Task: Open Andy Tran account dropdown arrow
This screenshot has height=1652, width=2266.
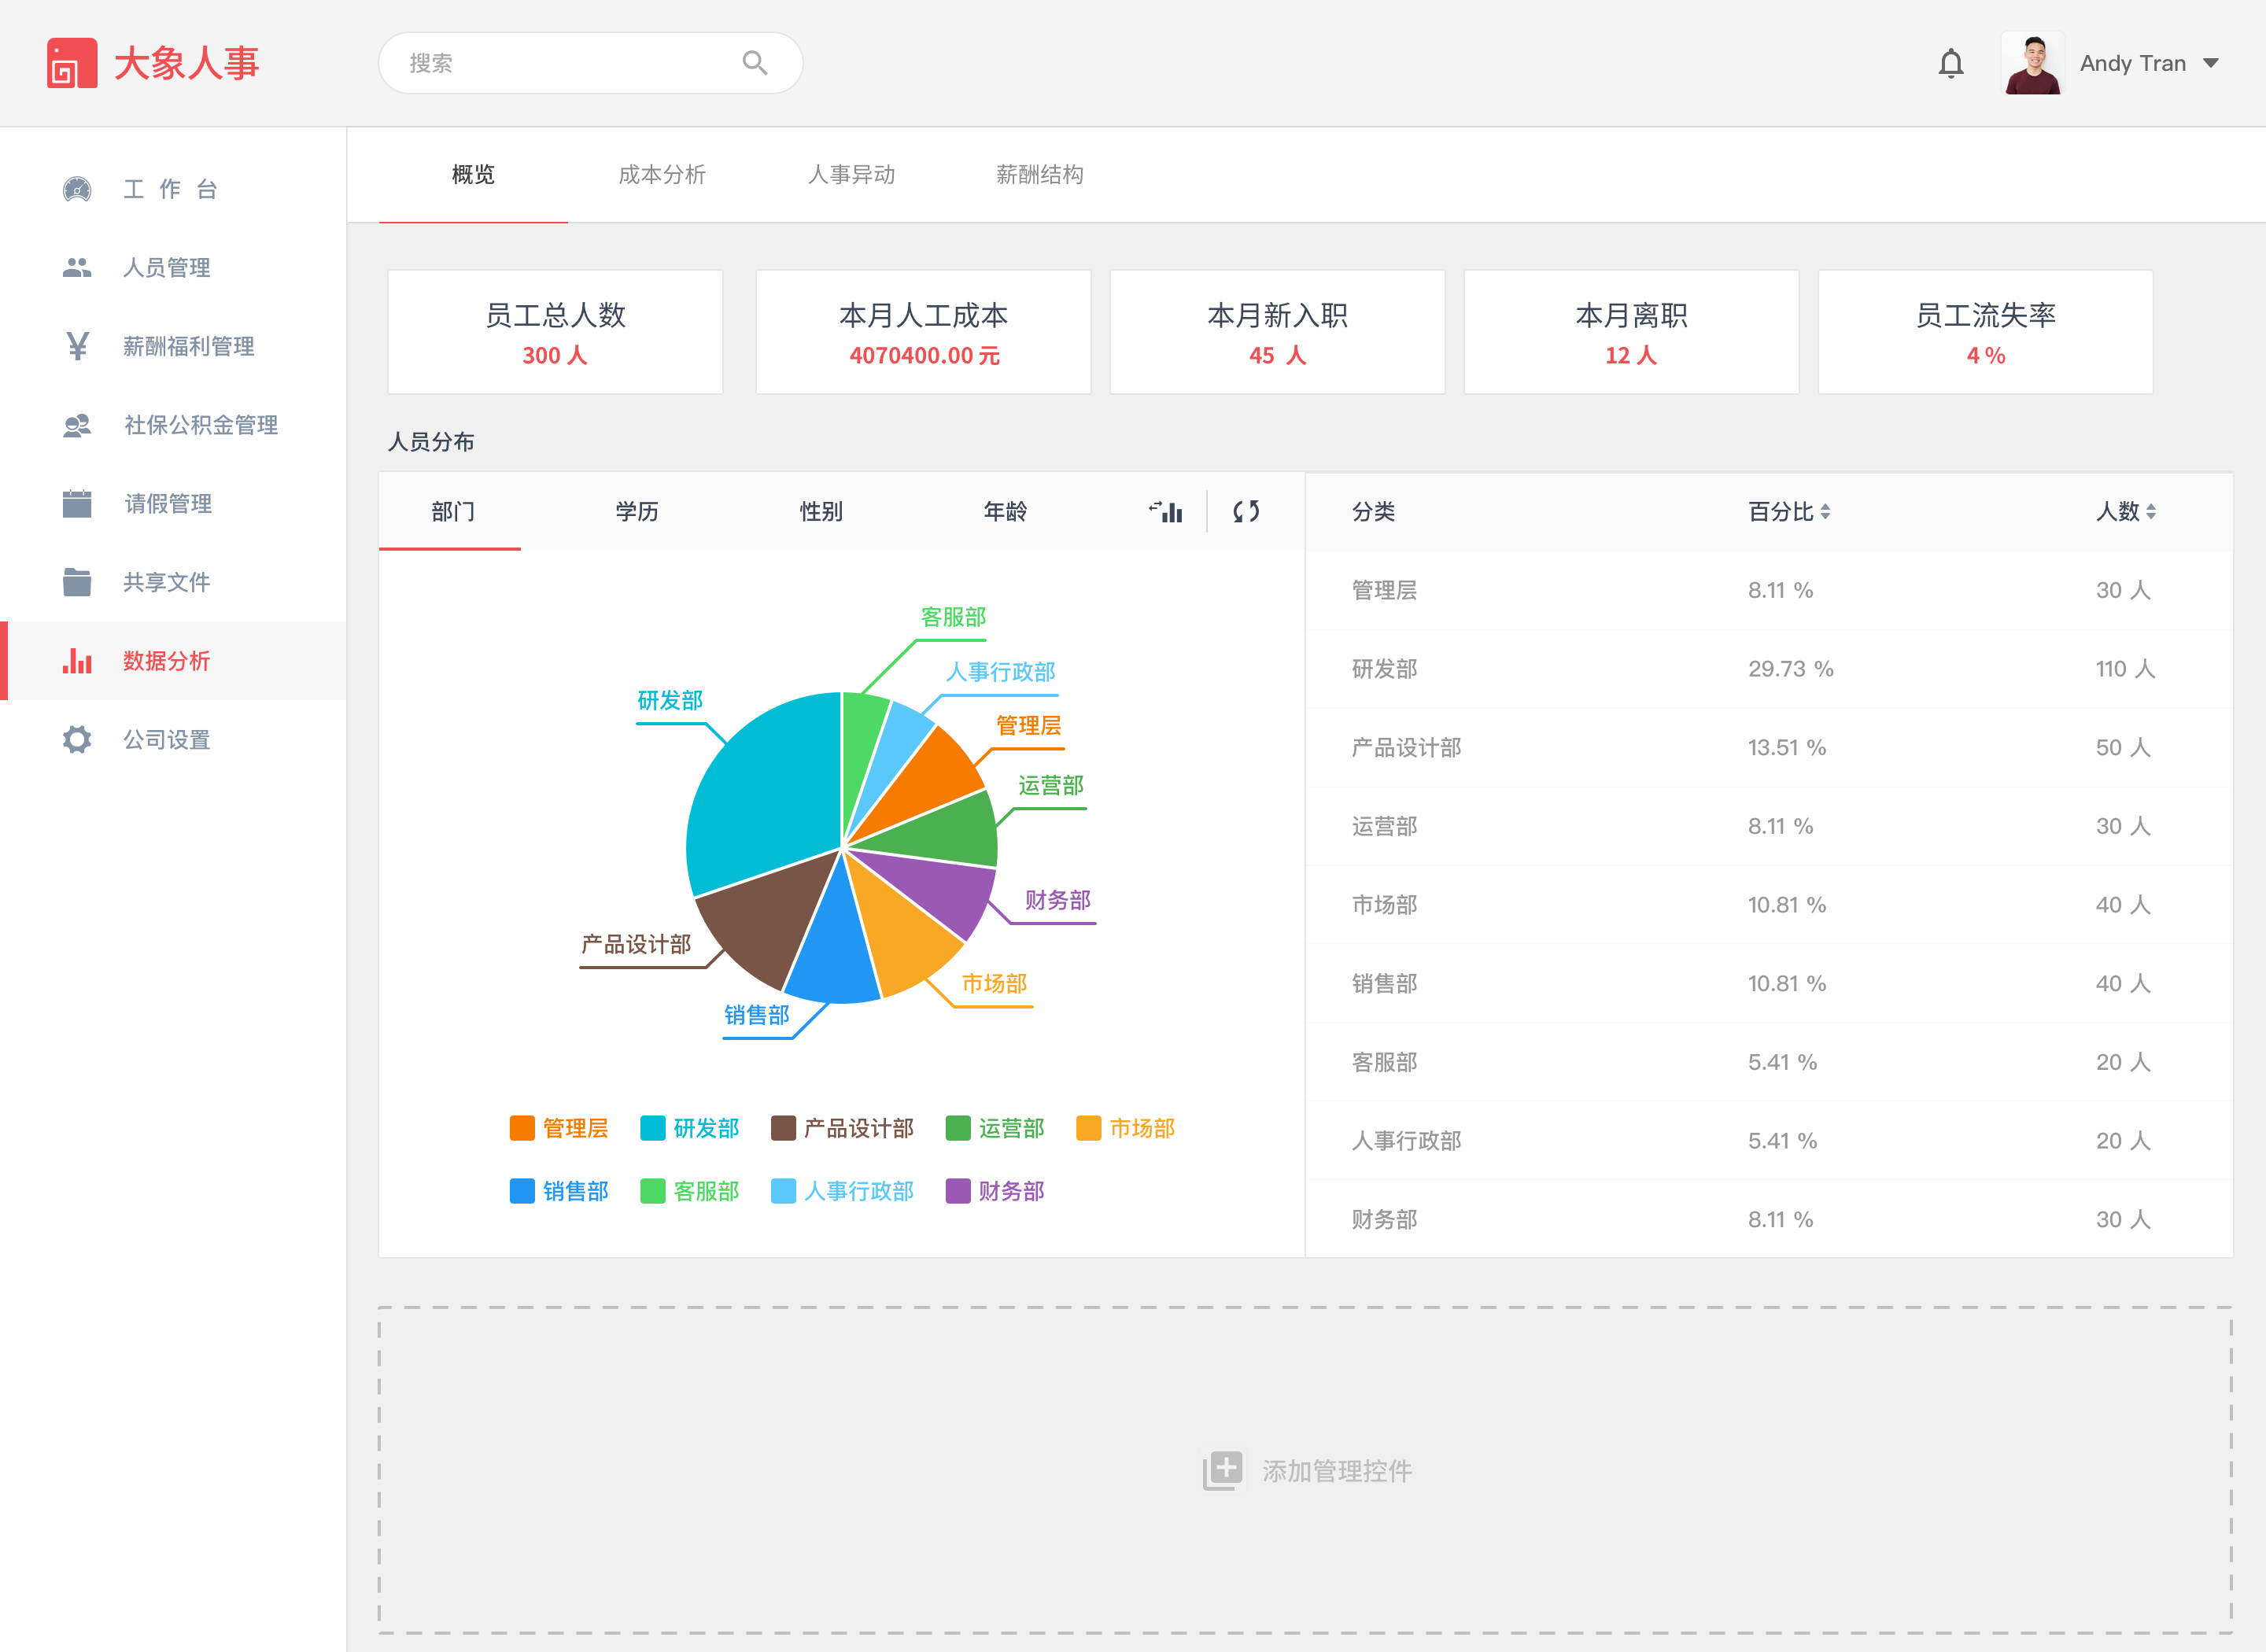Action: 2211,63
